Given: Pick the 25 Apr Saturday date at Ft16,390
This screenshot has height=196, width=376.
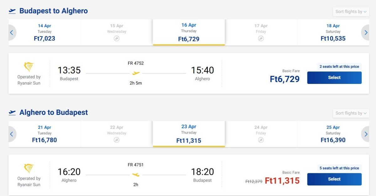Looking at the screenshot, I should pos(333,134).
